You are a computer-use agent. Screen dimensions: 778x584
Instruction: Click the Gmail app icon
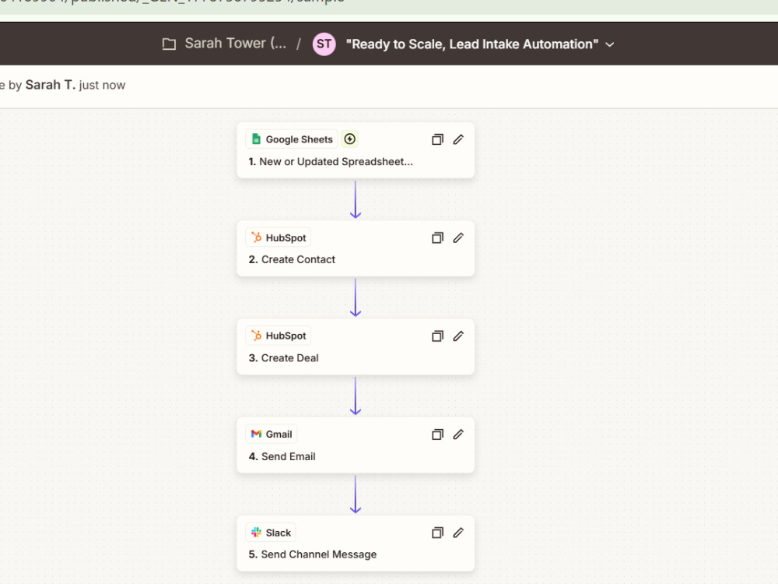click(x=256, y=434)
